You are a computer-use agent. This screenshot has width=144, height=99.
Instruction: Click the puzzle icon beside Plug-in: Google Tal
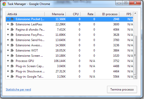tap(12, 77)
